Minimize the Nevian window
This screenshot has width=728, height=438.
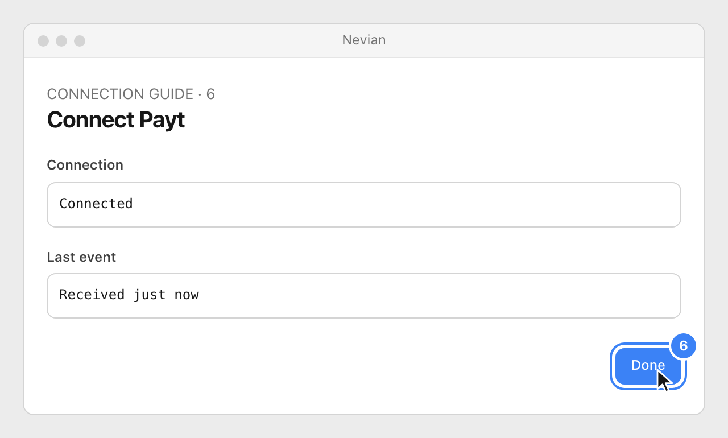click(x=61, y=41)
